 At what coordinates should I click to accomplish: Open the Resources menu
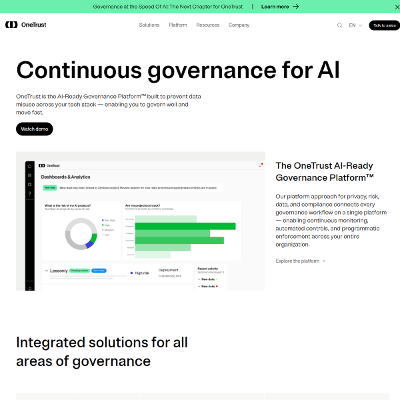pyautogui.click(x=207, y=25)
